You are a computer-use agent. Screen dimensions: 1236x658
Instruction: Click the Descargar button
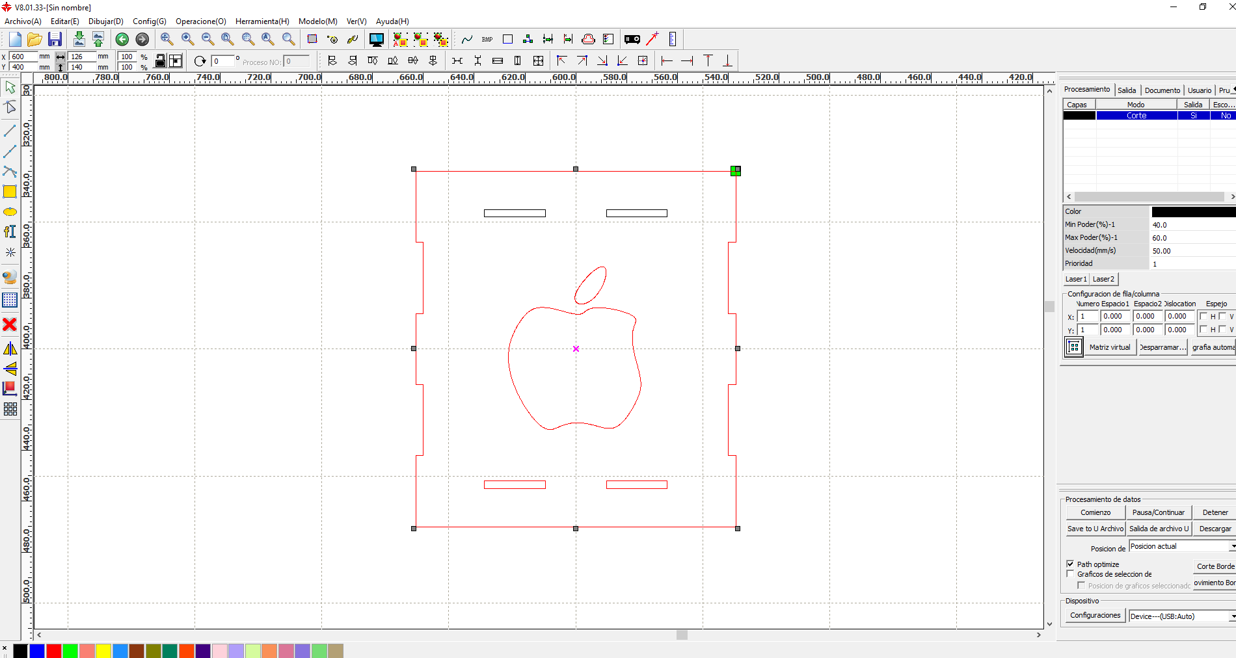[x=1215, y=529]
